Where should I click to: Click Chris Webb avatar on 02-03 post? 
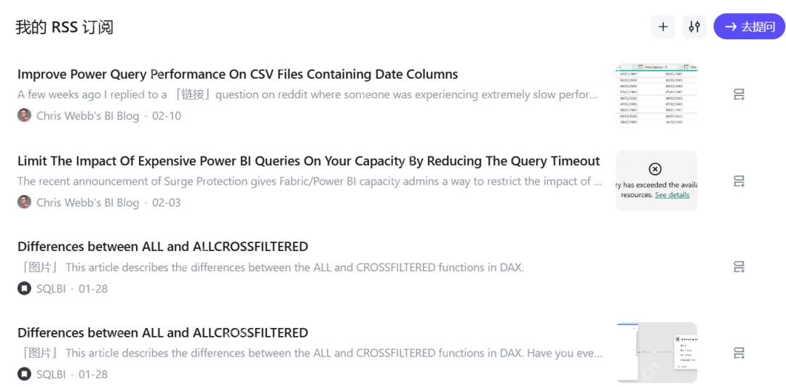24,202
